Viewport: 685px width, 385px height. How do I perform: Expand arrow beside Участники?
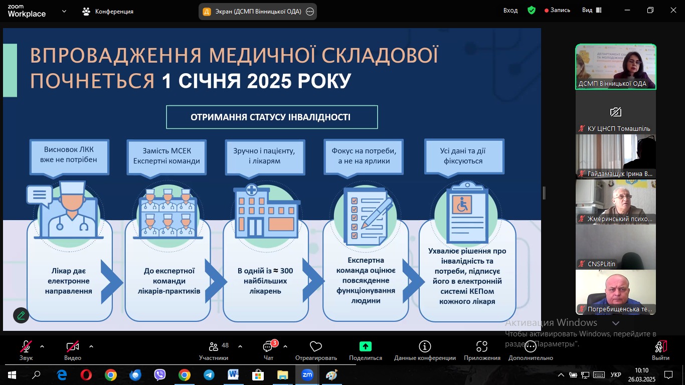[240, 346]
